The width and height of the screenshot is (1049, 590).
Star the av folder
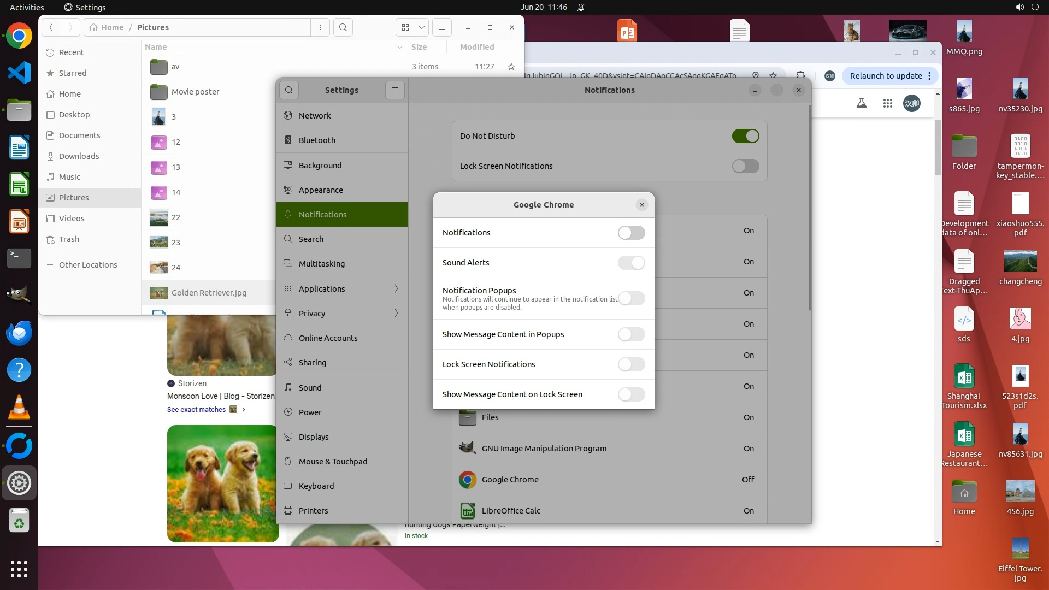(511, 67)
